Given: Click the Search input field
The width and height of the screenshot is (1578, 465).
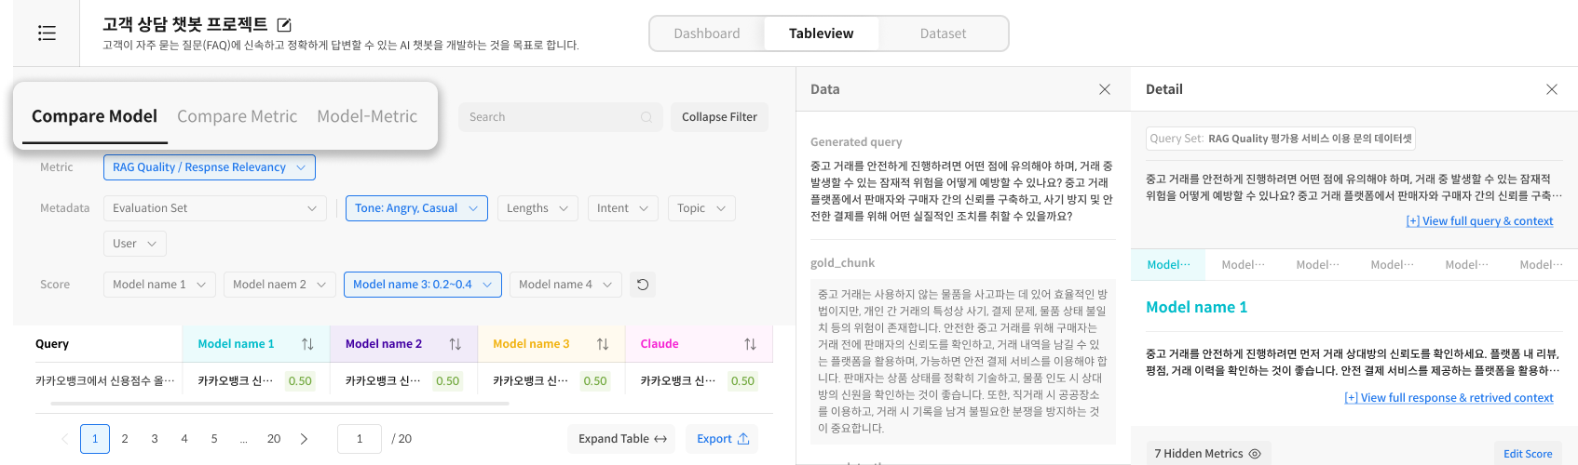Looking at the screenshot, I should (550, 117).
